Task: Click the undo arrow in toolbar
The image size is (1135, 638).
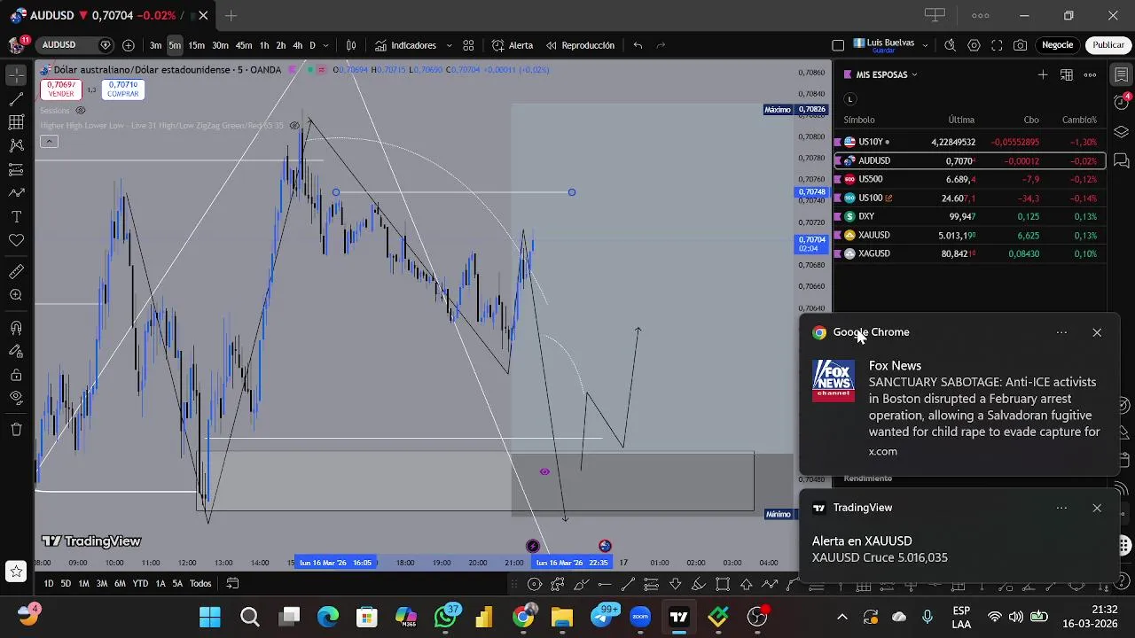Action: (x=638, y=45)
